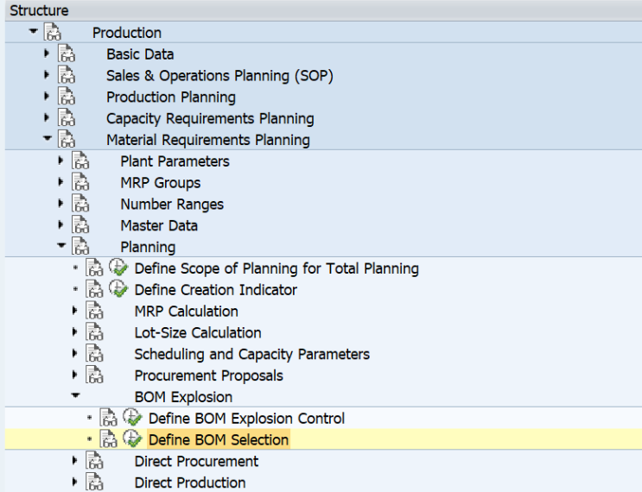Select the Procurement Proposals item
Image resolution: width=642 pixels, height=492 pixels.
pyautogui.click(x=209, y=375)
